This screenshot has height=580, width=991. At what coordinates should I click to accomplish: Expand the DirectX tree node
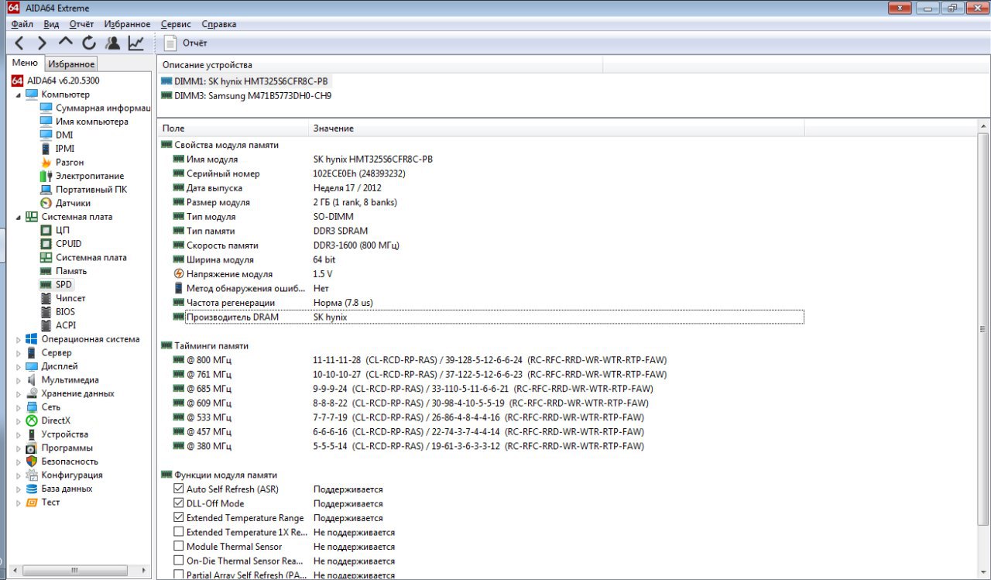19,420
